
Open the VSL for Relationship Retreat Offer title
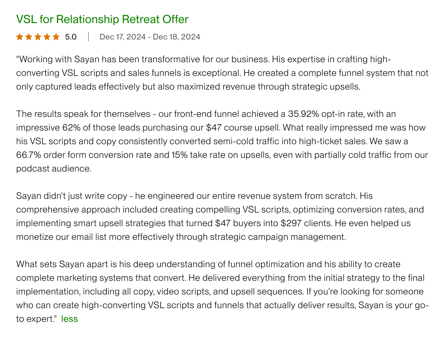[x=102, y=19]
